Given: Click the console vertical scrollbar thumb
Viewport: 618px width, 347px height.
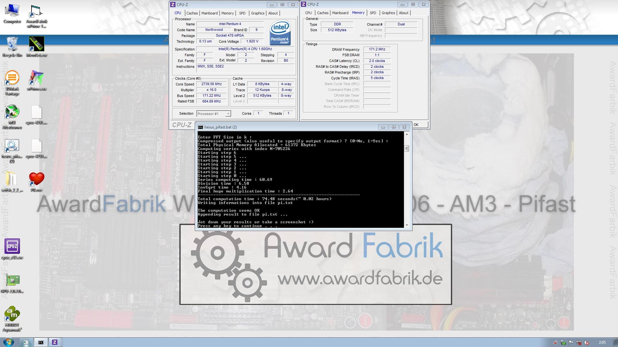Looking at the screenshot, I should [x=407, y=148].
